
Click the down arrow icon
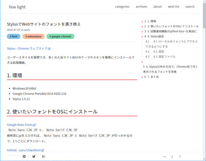tap(172, 157)
